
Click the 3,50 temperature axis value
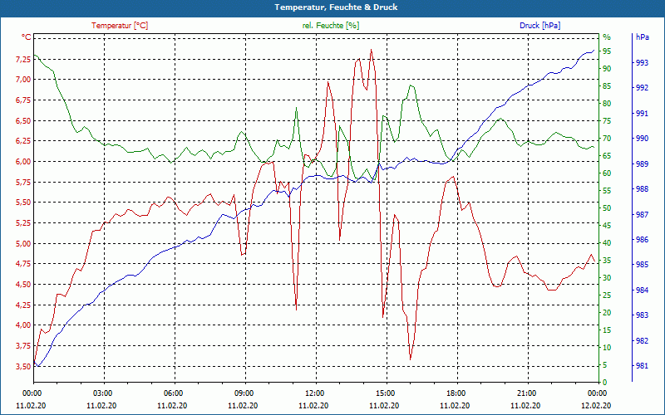tap(23, 366)
